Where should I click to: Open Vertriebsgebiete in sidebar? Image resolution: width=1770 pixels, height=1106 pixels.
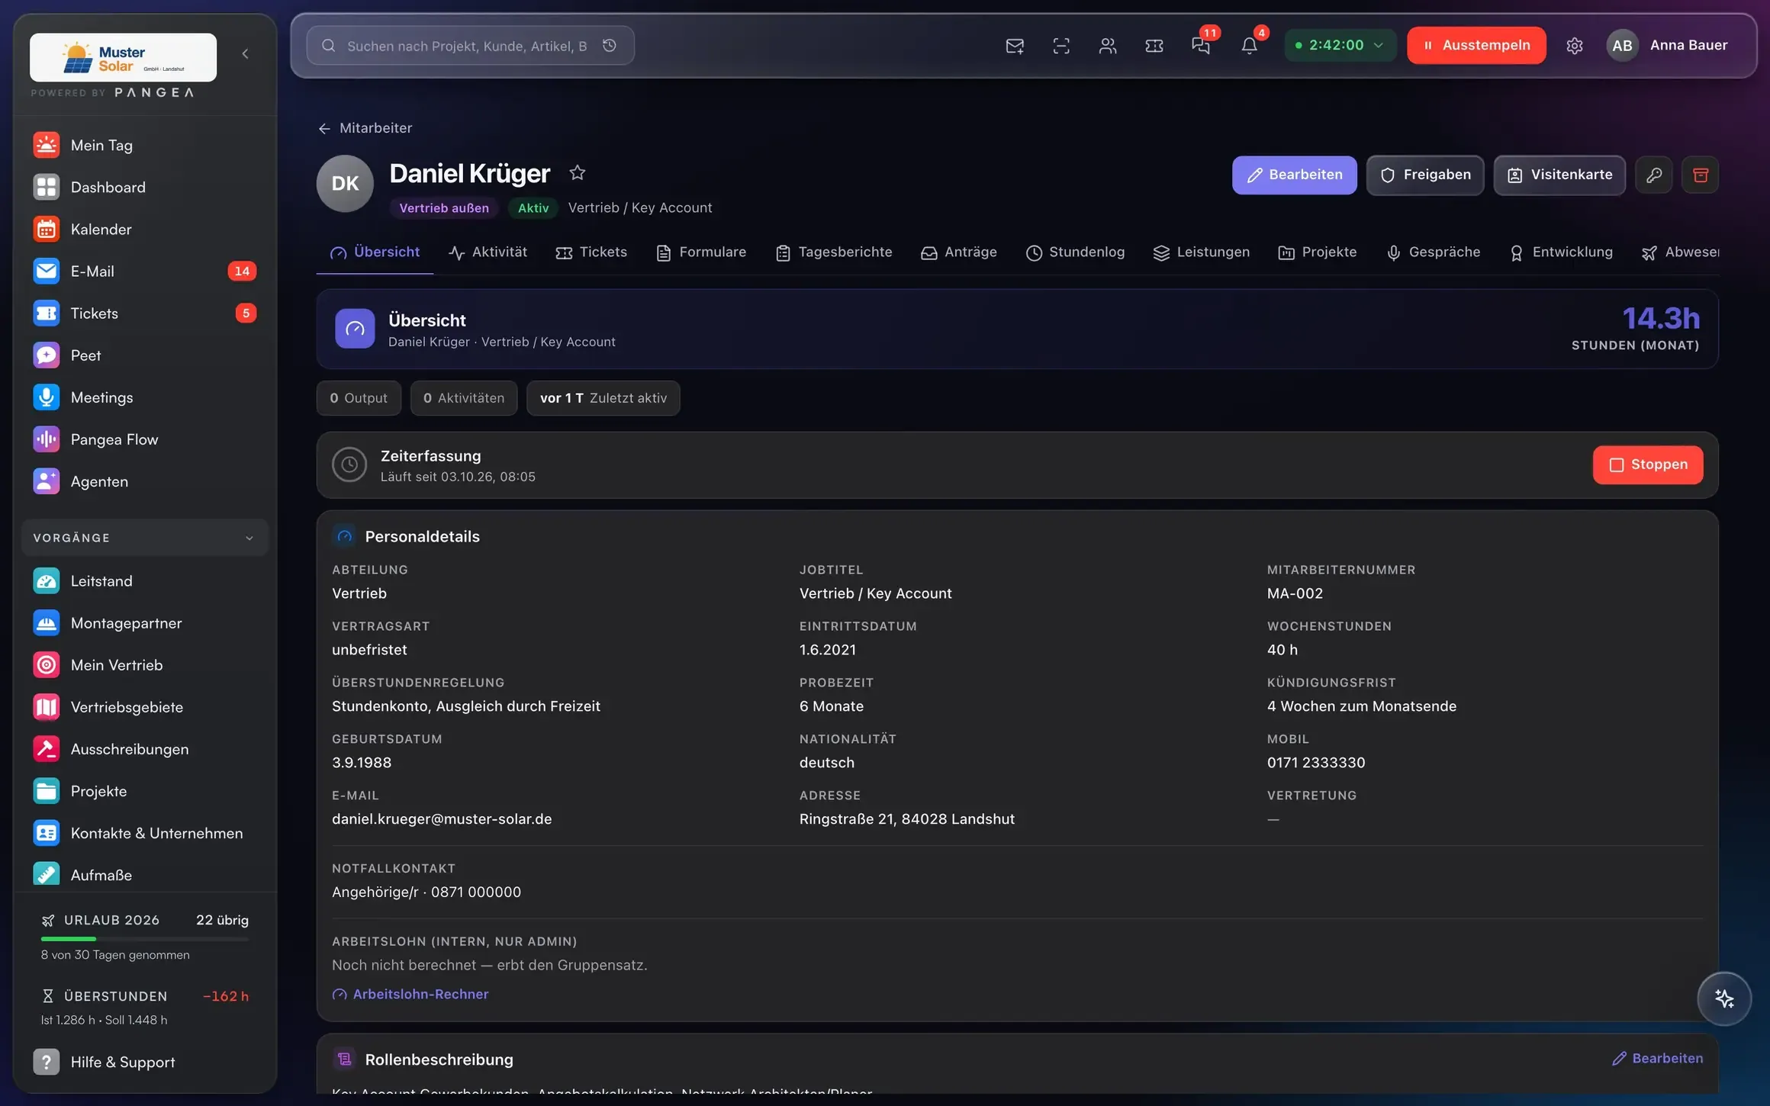click(x=145, y=707)
